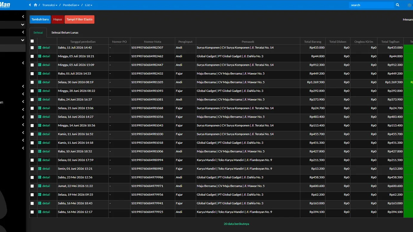This screenshot has width=413, height=232.
Task: Focus the search field in top bar
Action: pos(371,5)
